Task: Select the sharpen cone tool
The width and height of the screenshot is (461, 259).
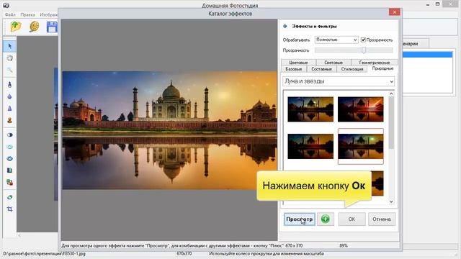Action: click(9, 109)
